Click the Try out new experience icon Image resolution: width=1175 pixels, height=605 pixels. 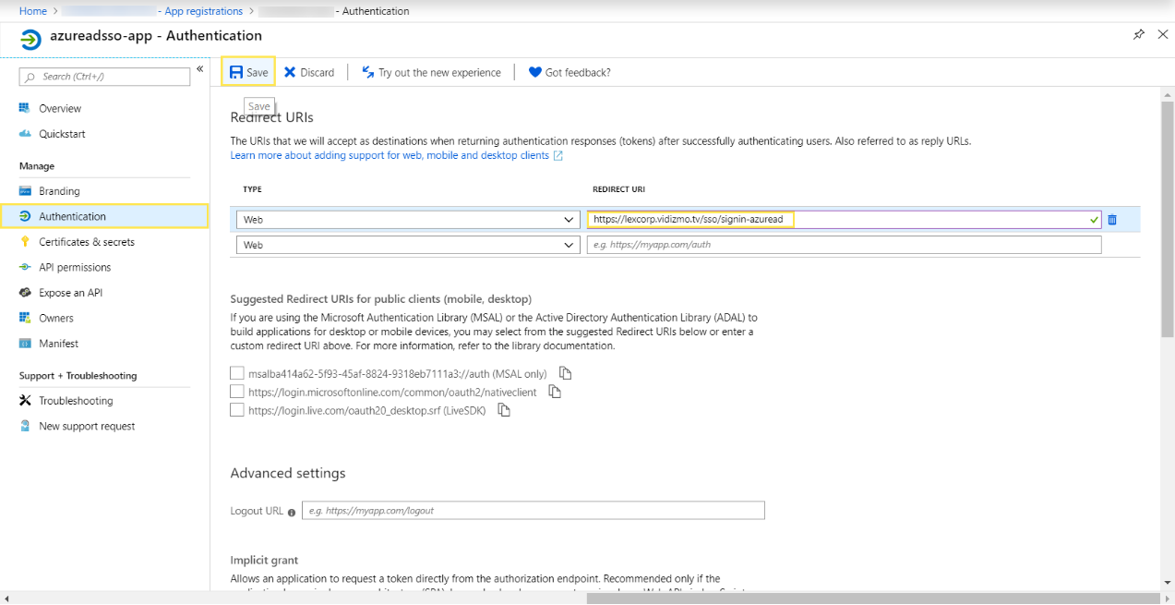368,72
